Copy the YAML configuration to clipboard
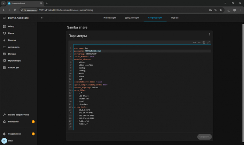This screenshot has height=145, width=244. tap(204, 42)
